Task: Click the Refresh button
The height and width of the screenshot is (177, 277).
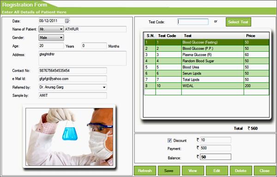Action: click(145, 171)
